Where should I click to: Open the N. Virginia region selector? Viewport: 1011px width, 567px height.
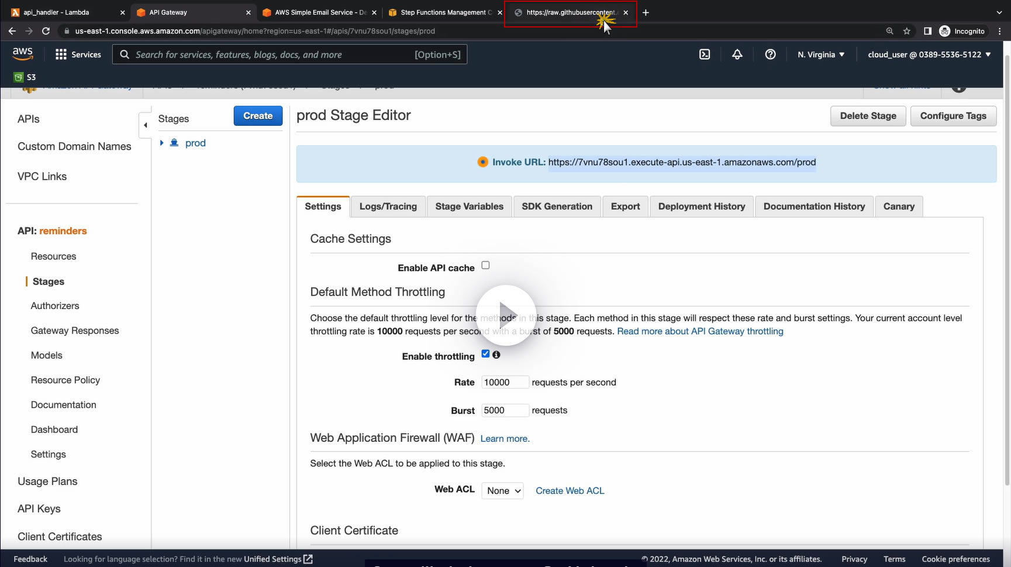tap(821, 54)
